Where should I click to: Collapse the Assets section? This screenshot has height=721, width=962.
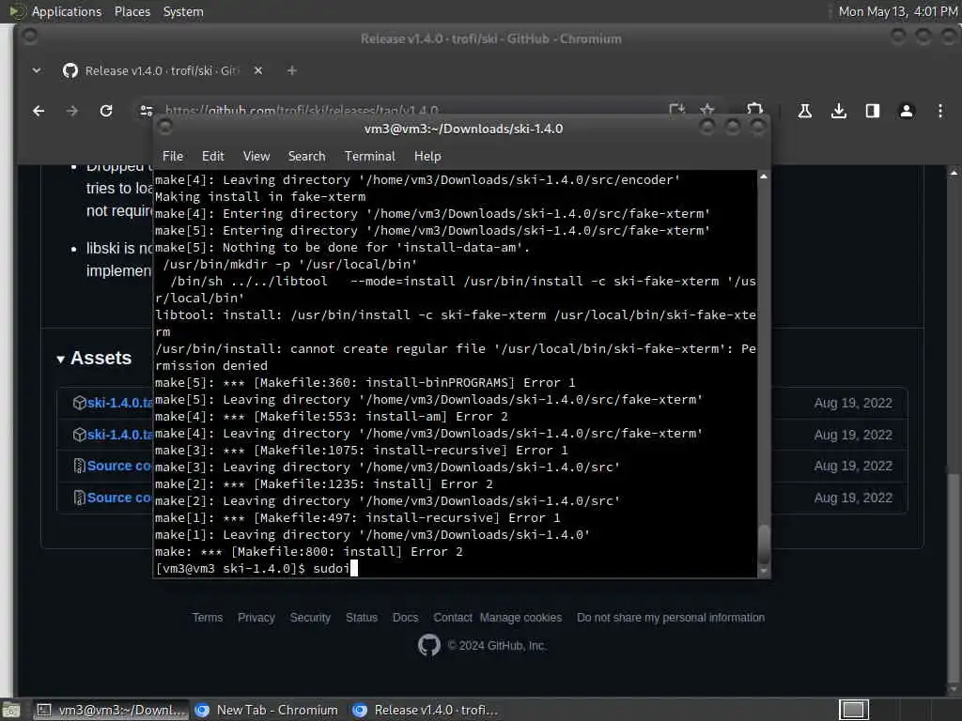[94, 358]
